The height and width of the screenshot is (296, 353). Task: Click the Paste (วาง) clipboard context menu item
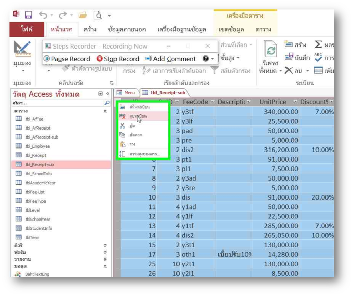pyautogui.click(x=132, y=144)
